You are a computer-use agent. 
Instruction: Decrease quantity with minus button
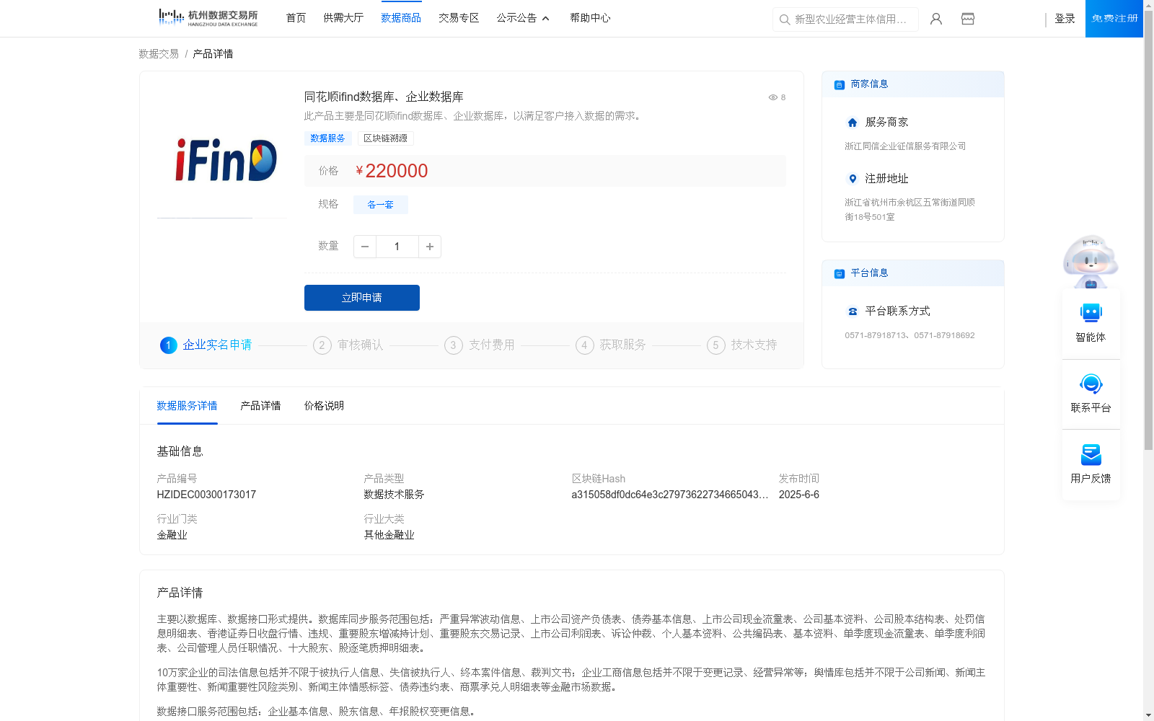tap(365, 247)
